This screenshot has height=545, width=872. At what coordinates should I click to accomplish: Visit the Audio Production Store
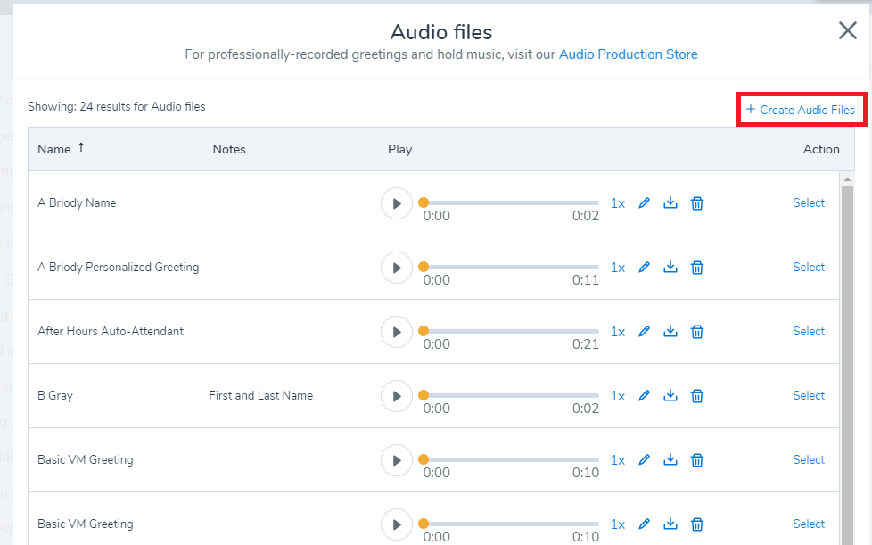click(628, 54)
